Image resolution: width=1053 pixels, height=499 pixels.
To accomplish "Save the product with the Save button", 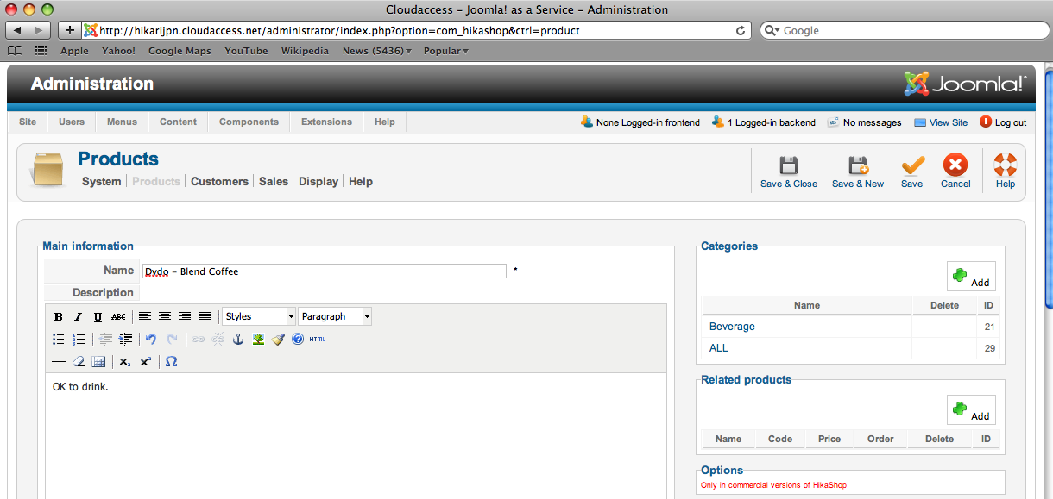I will pyautogui.click(x=912, y=172).
